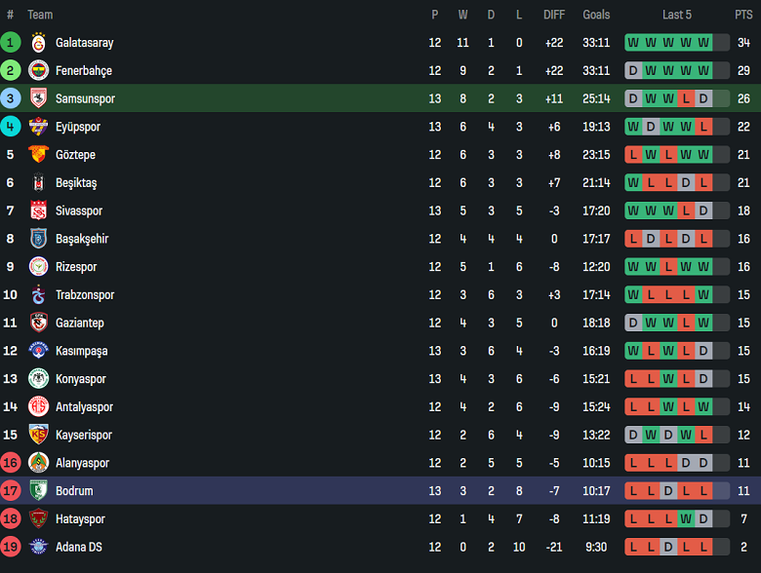This screenshot has height=573, width=761.
Task: Click the DIFF column header
Action: (x=554, y=15)
